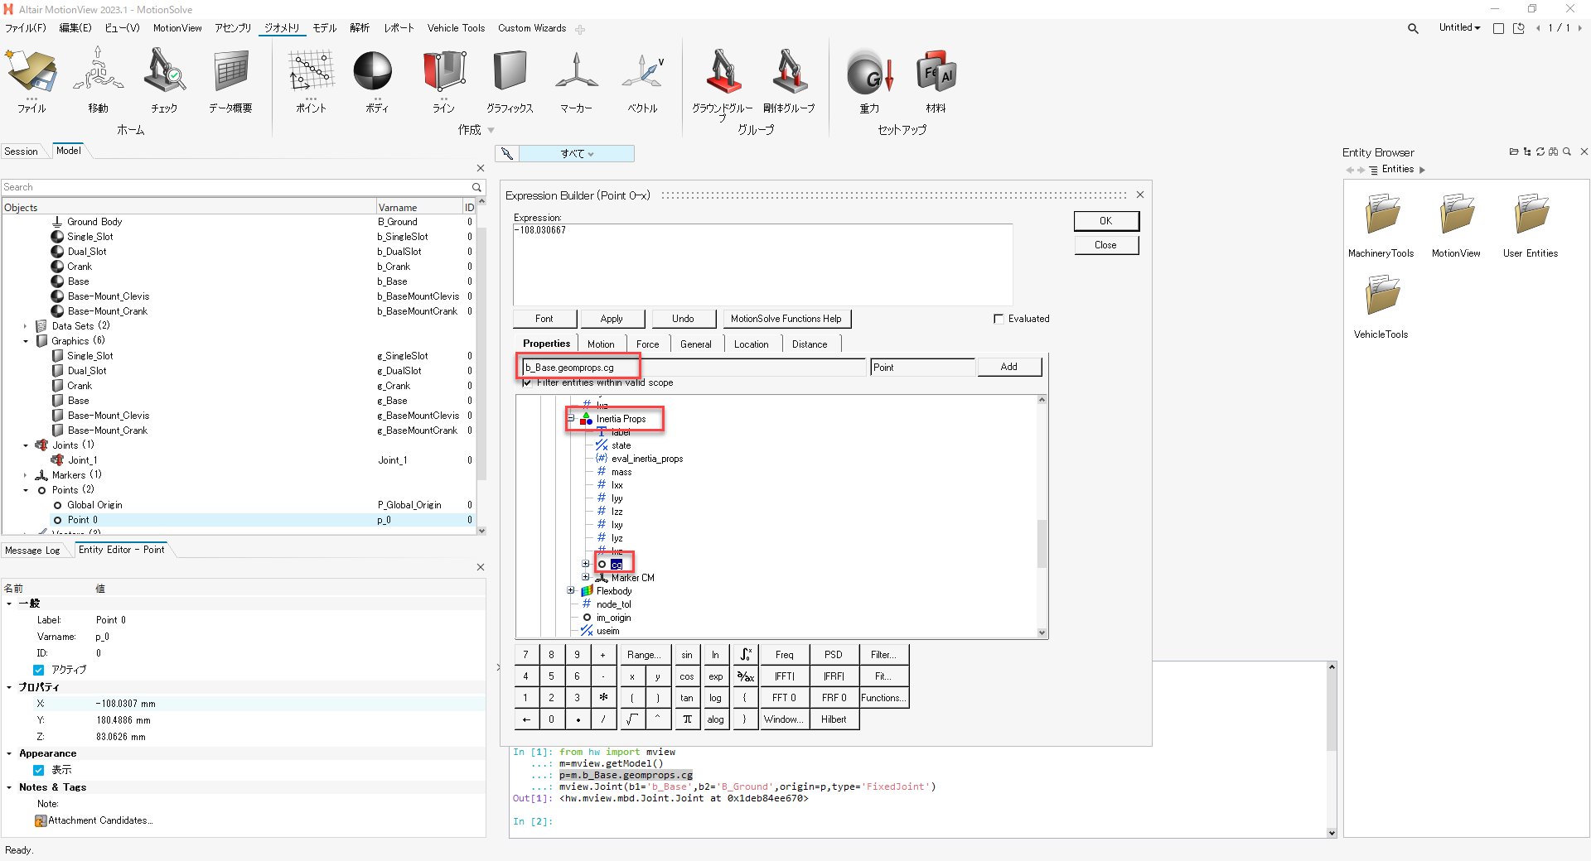Click the Undo button
1591x861 pixels.
(683, 319)
